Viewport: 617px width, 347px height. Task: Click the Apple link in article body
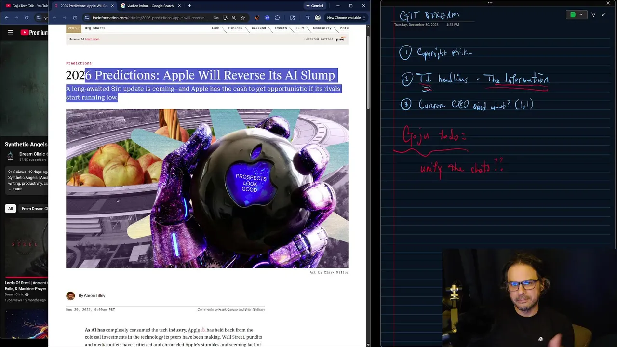pyautogui.click(x=194, y=330)
